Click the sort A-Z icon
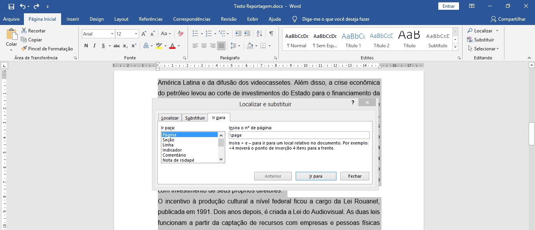Viewport: 535px width, 230px height. click(x=259, y=34)
